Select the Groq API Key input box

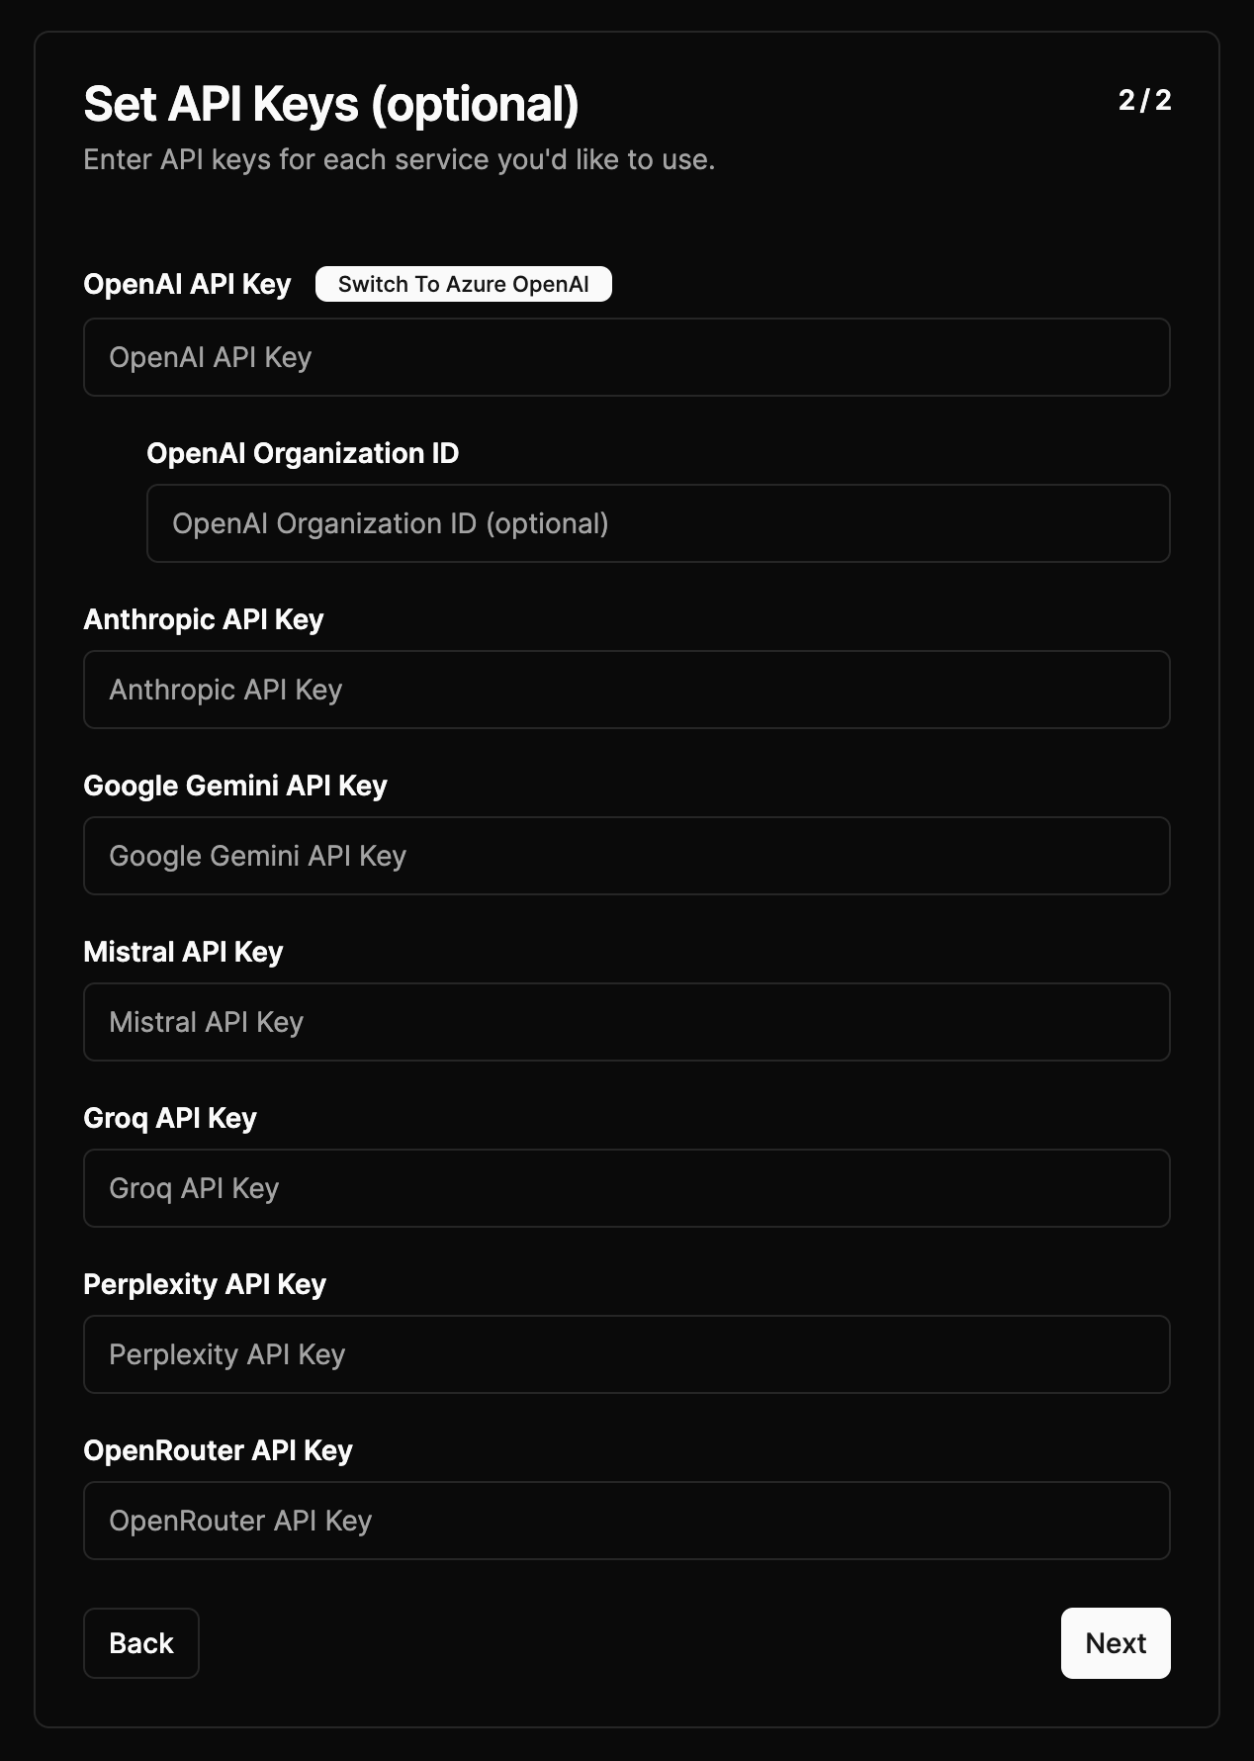click(626, 1188)
